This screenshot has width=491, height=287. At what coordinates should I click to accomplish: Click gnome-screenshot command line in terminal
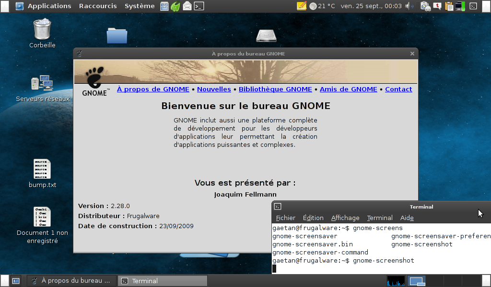coord(343,261)
